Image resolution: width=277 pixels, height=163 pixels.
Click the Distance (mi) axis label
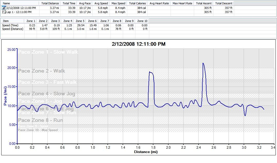pos(145,152)
